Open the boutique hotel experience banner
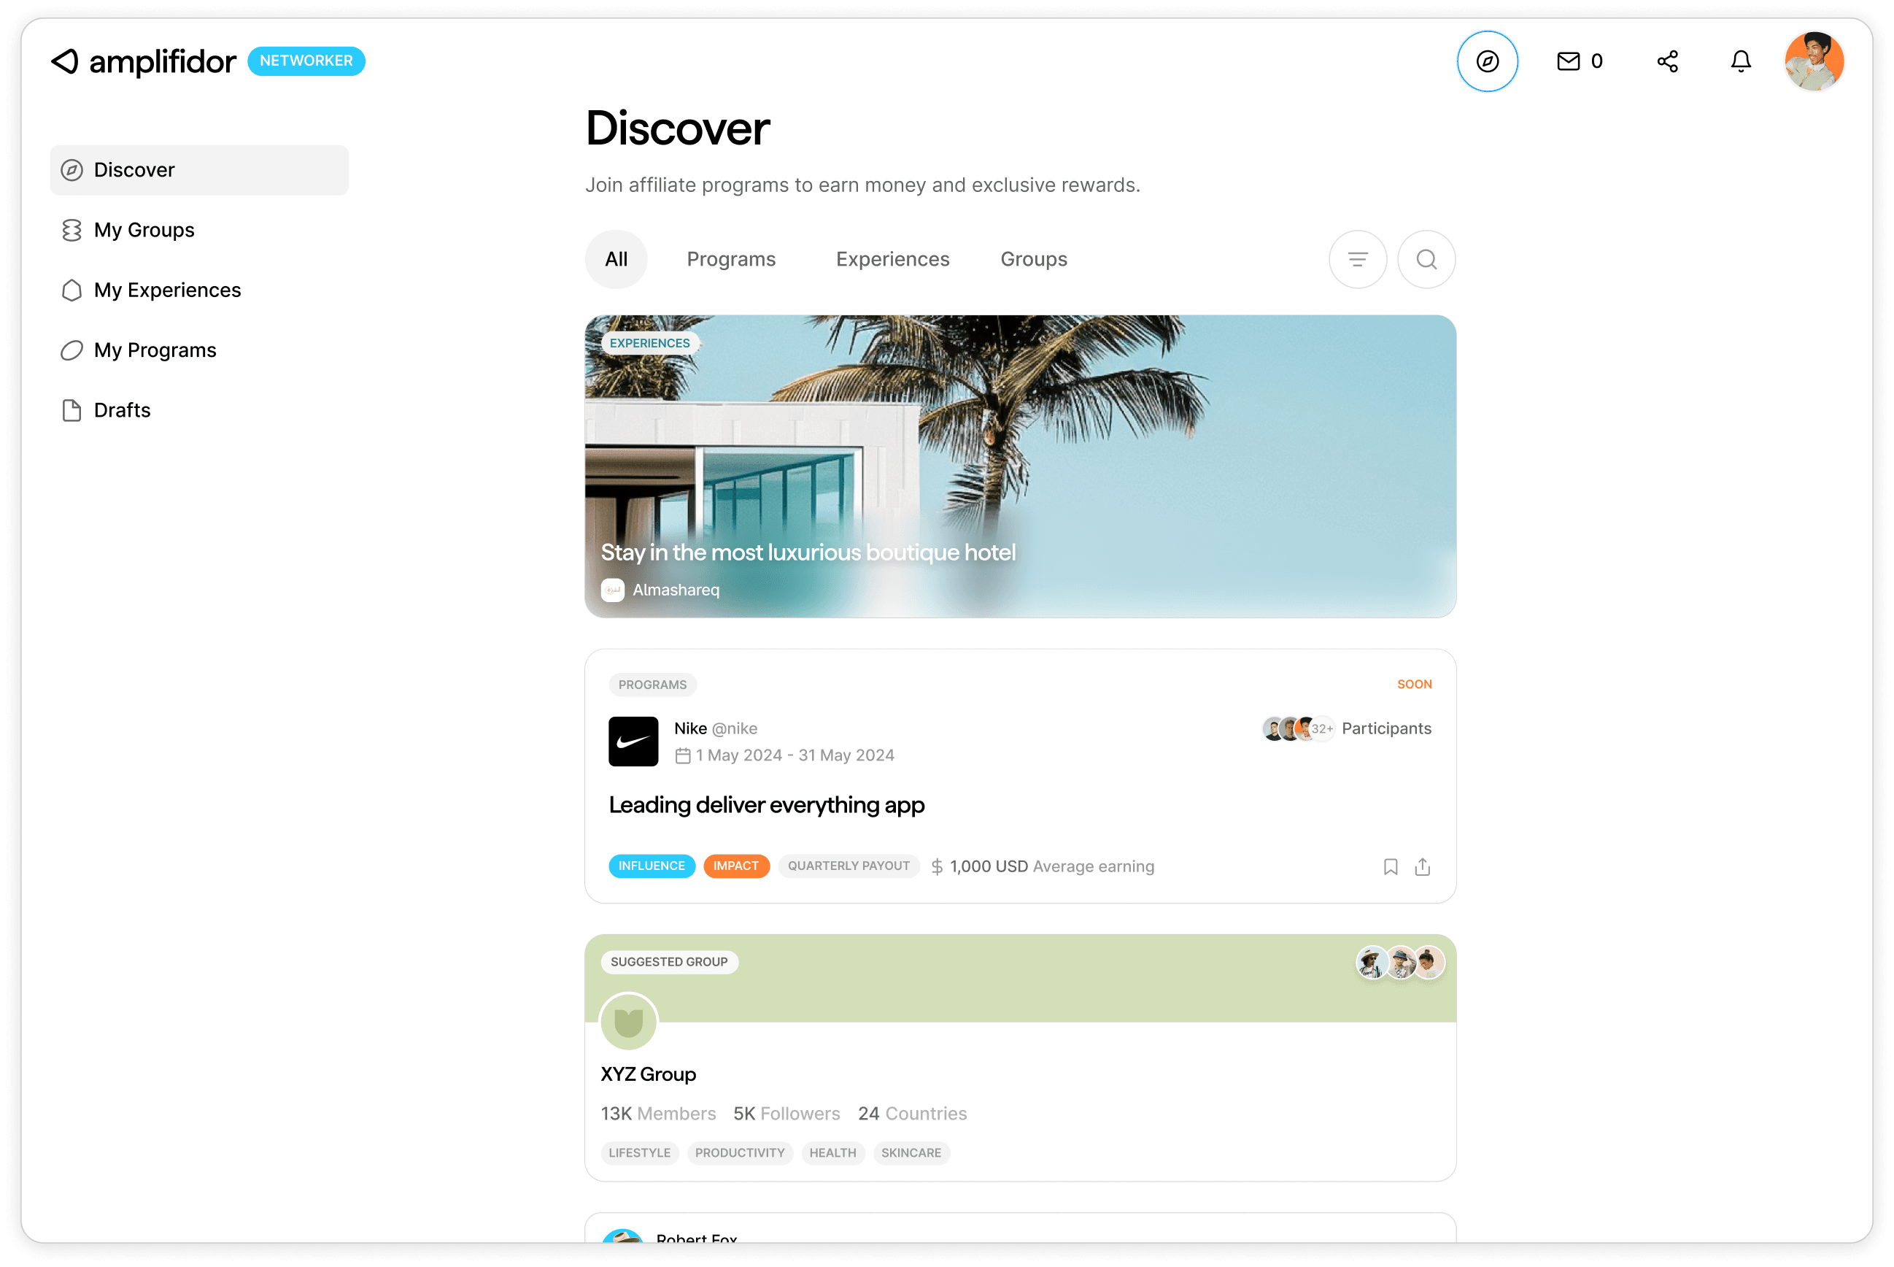1894x1267 pixels. (1019, 466)
